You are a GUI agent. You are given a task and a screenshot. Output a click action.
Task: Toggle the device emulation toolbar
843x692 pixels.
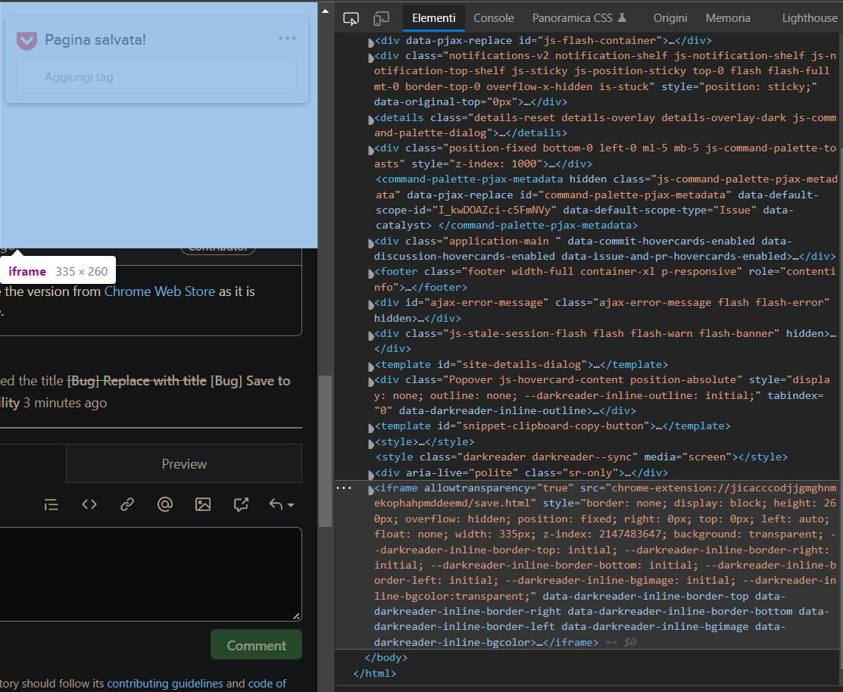click(380, 17)
